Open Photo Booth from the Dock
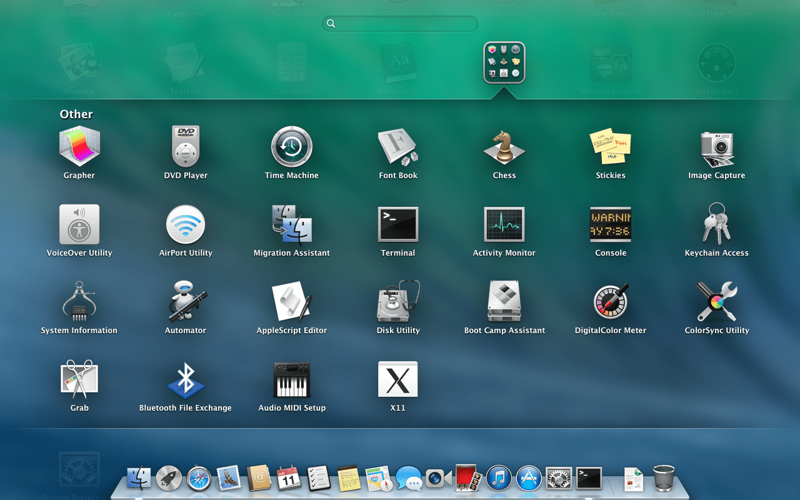 coord(469,478)
